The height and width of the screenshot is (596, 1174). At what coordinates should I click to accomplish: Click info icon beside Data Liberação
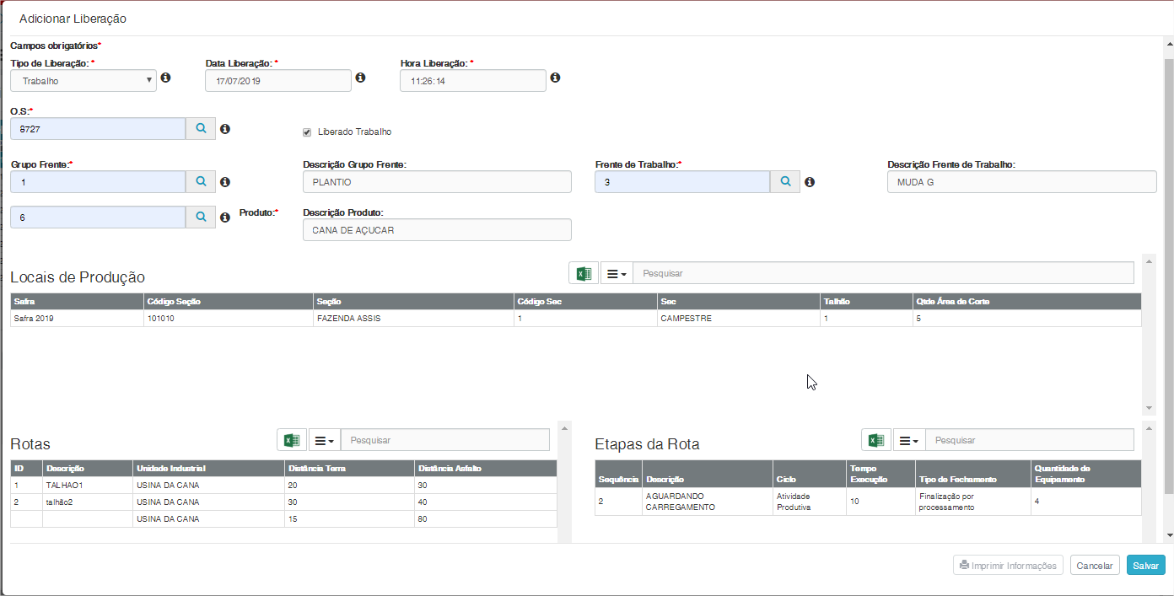(x=360, y=78)
